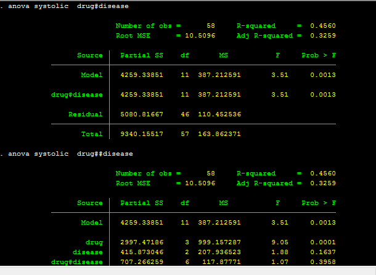Click disease MS value 207.936523

[219, 252]
